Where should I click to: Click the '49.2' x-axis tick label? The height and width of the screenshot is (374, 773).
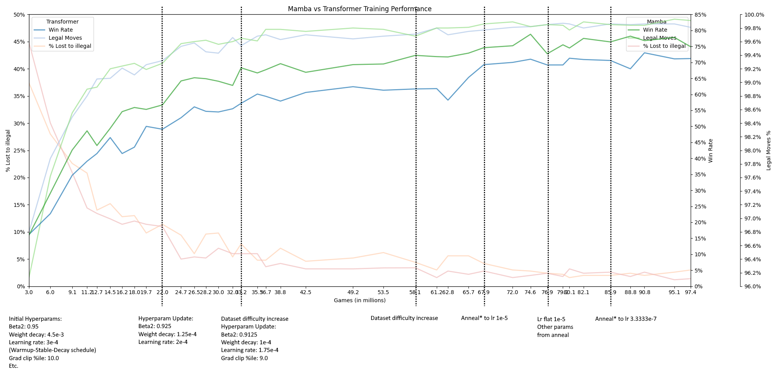click(x=353, y=292)
